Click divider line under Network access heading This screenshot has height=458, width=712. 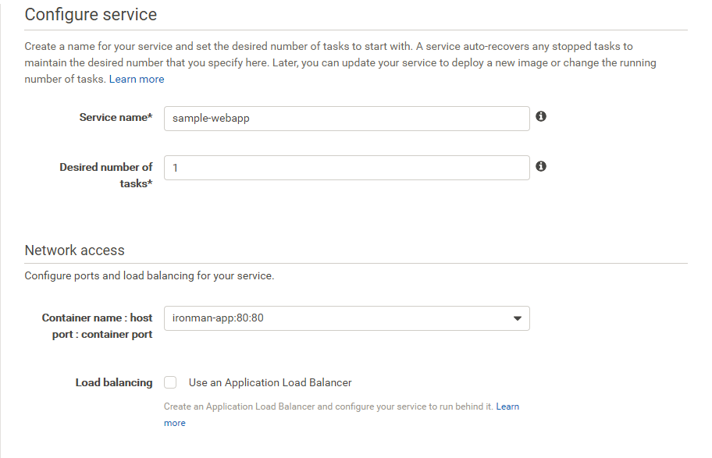[x=355, y=263]
